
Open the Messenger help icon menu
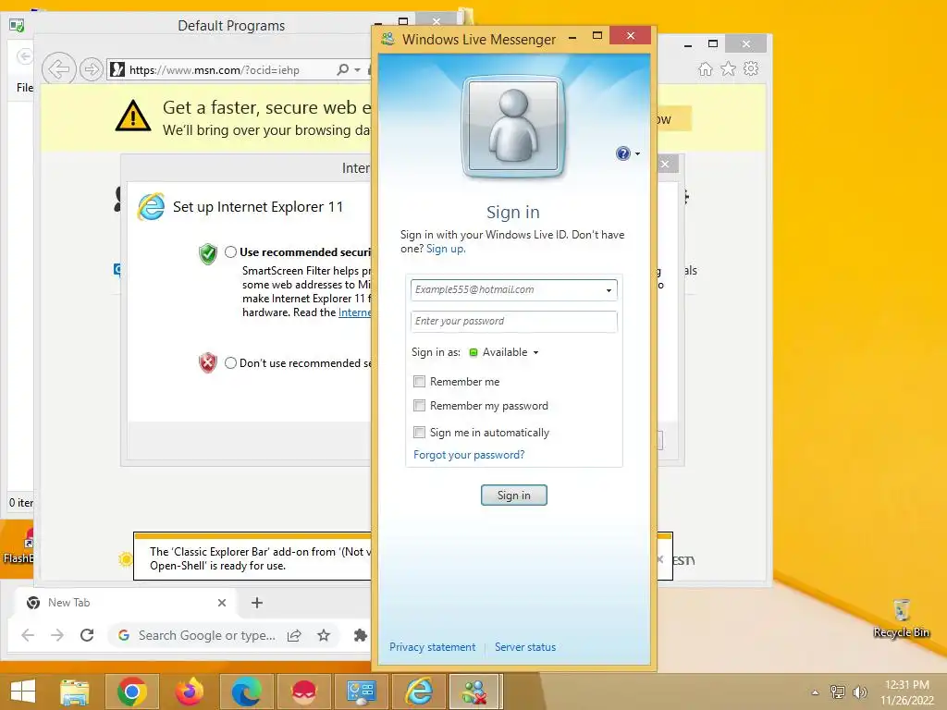coord(628,153)
